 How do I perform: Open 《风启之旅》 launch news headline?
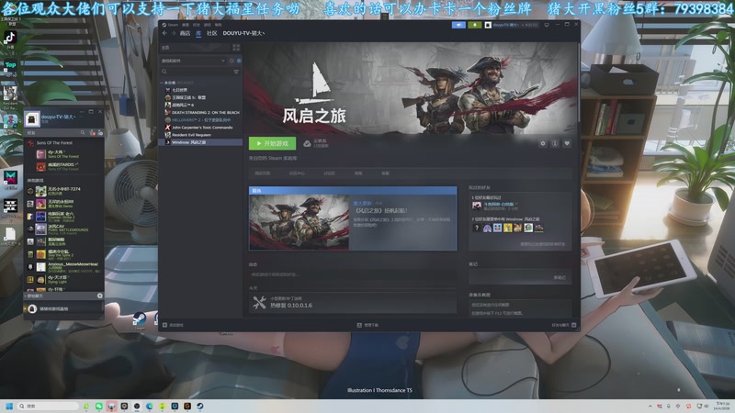click(x=380, y=211)
